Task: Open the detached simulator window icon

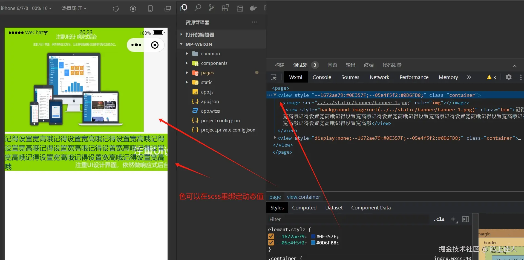Action: [x=168, y=9]
